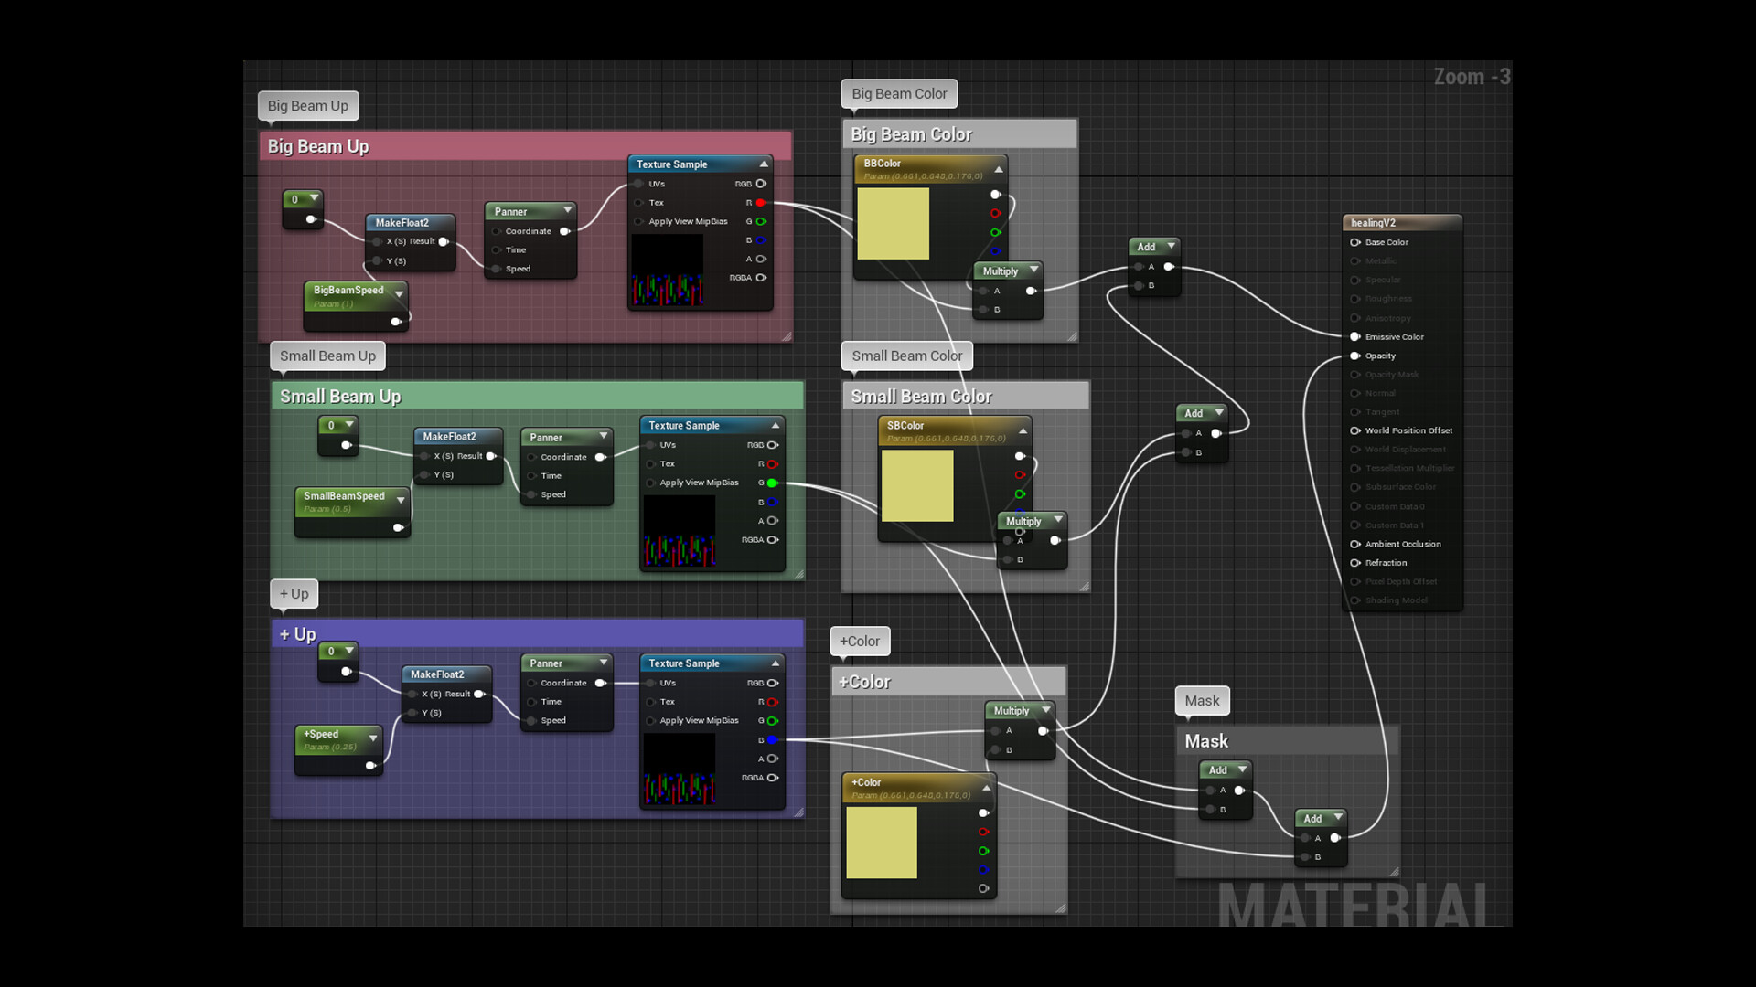The width and height of the screenshot is (1756, 987).
Task: Click the red R output pin of Big Beam Texture Sample
Action: [761, 203]
